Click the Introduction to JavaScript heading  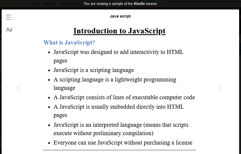(119, 31)
